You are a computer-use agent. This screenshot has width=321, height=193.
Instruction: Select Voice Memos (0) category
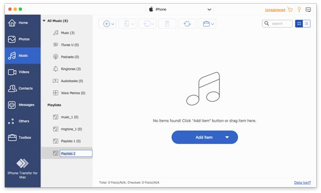pos(67,93)
